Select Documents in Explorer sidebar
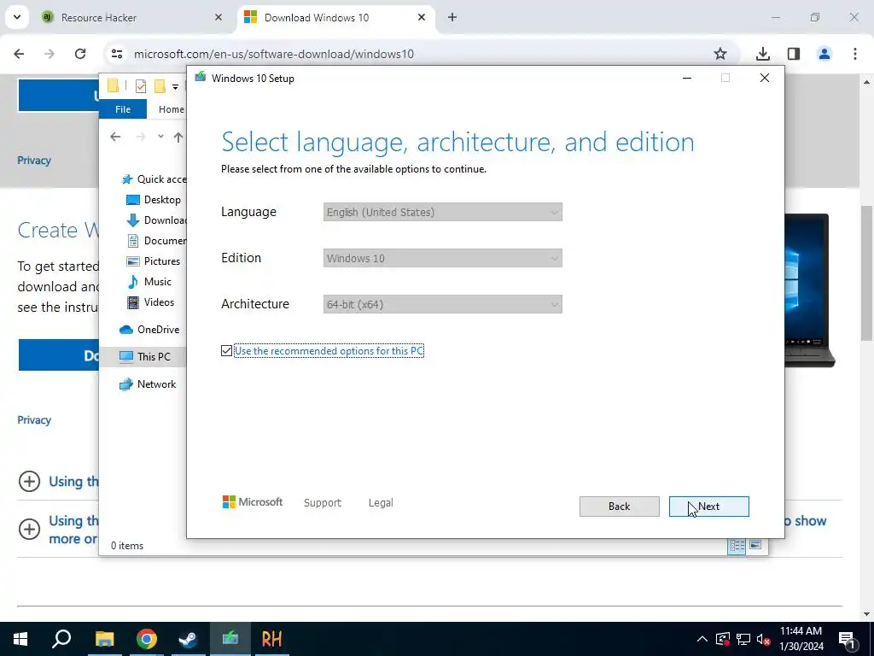The image size is (874, 656). tap(157, 241)
